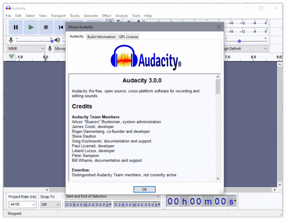Open the Start and End of Selection dropdown
The height and width of the screenshot is (220, 286).
(113, 197)
